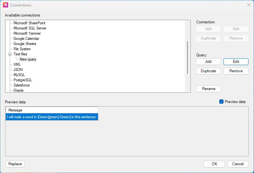
Task: Select Microsoft Yammer connection
Action: [x=27, y=33]
